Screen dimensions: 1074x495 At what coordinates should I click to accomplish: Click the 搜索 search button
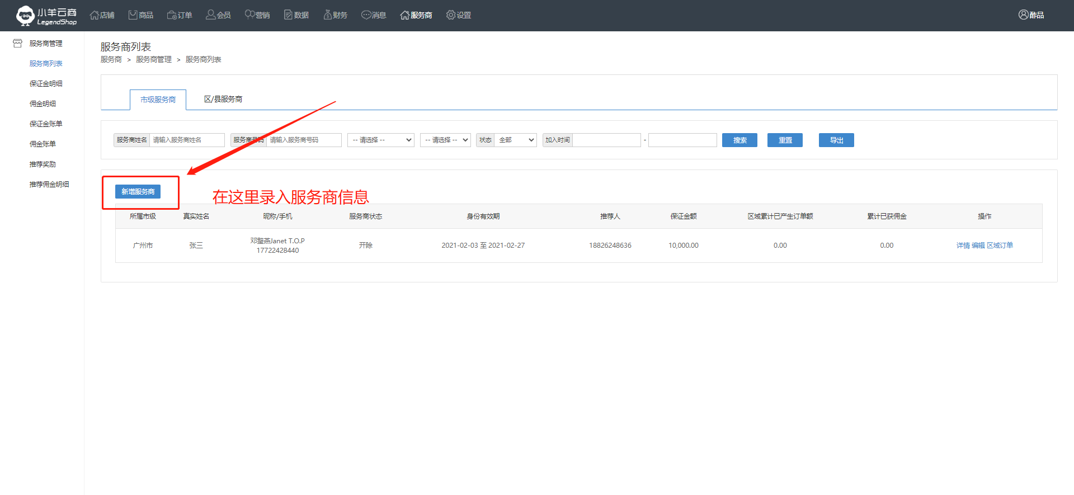coord(739,140)
